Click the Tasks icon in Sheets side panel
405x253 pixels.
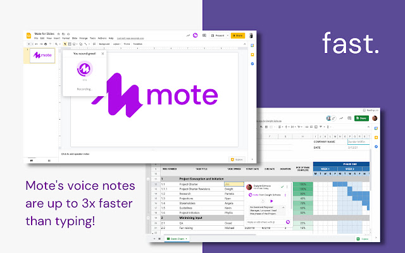[376, 146]
